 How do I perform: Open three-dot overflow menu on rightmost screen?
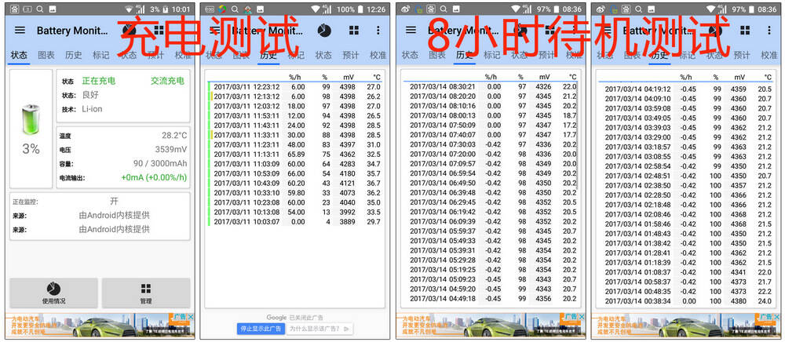(771, 31)
